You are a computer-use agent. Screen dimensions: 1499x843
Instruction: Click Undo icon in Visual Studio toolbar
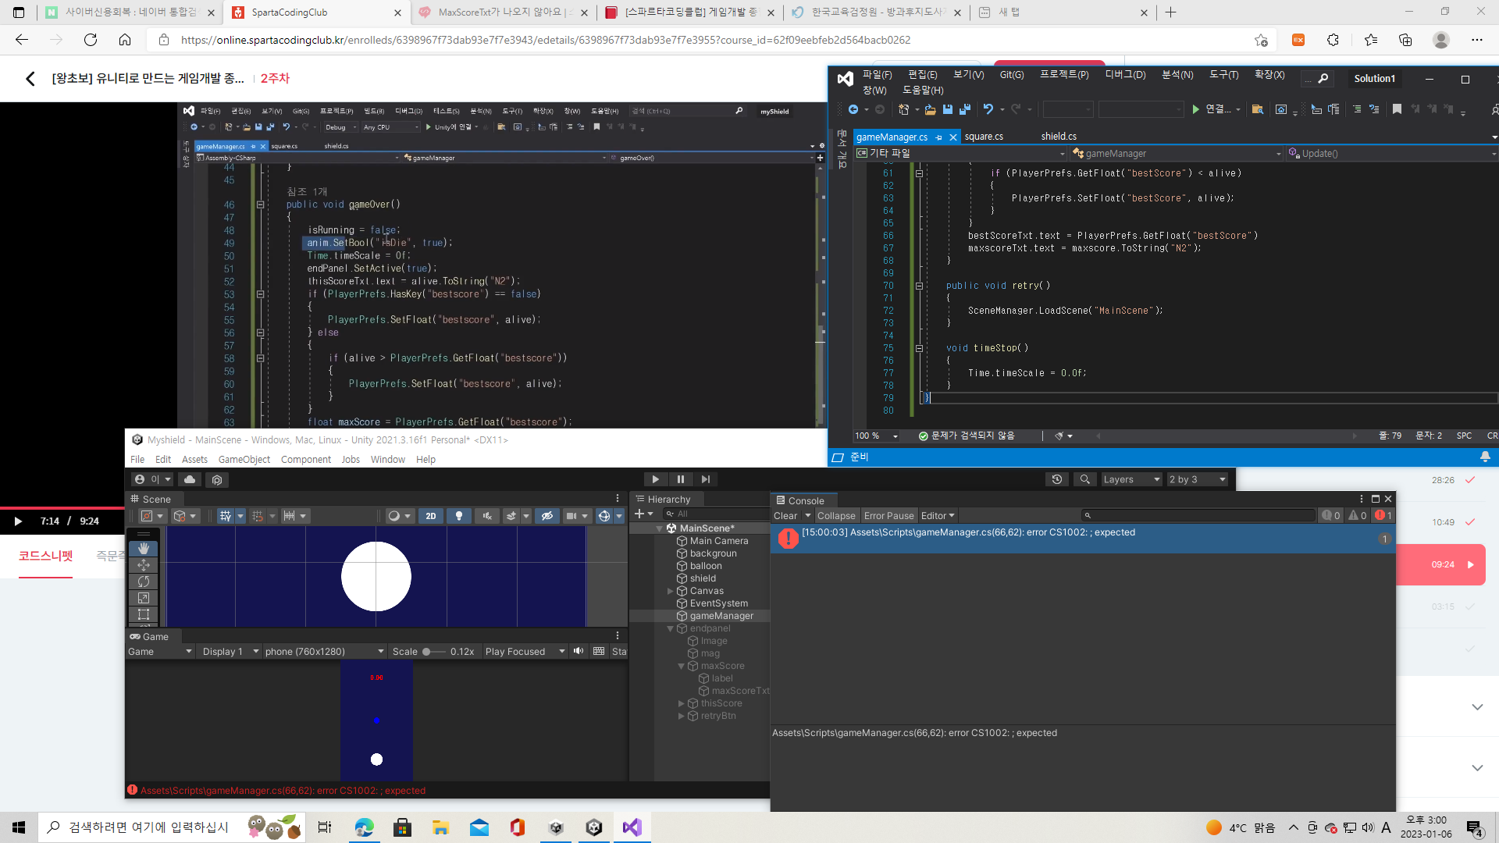[x=988, y=109]
